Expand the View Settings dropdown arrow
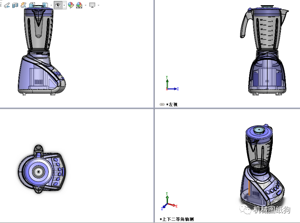 98,5
